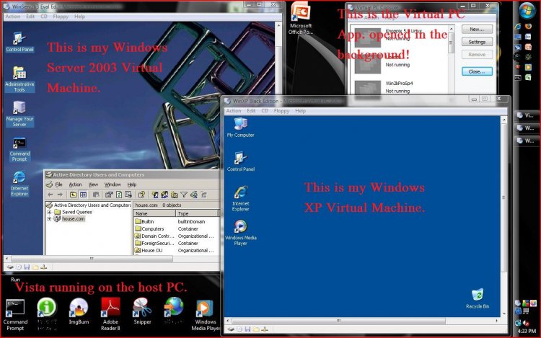Open Control Panel icon on Server 2003 desktop
The height and width of the screenshot is (338, 541).
click(x=19, y=42)
